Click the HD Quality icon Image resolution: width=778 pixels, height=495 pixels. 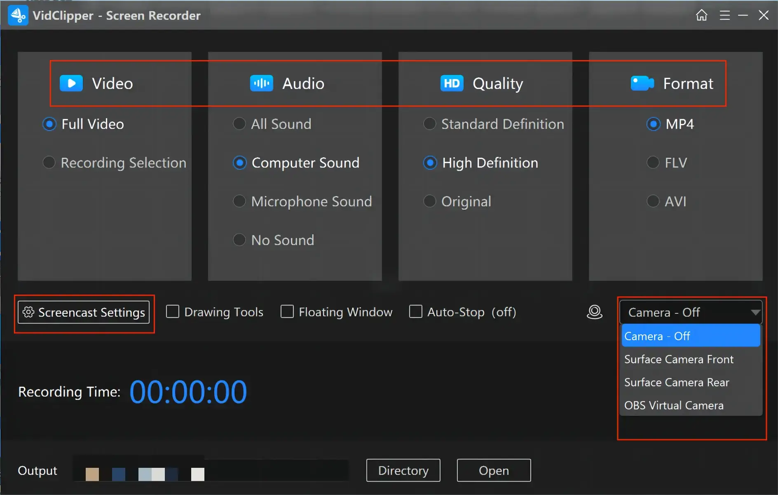(x=452, y=83)
